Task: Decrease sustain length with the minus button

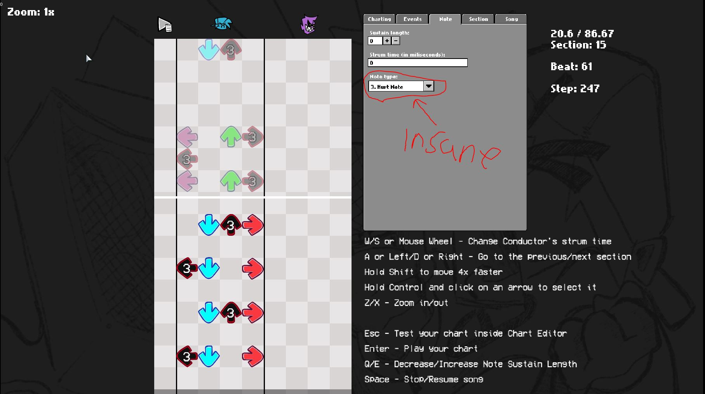Action: [x=395, y=41]
